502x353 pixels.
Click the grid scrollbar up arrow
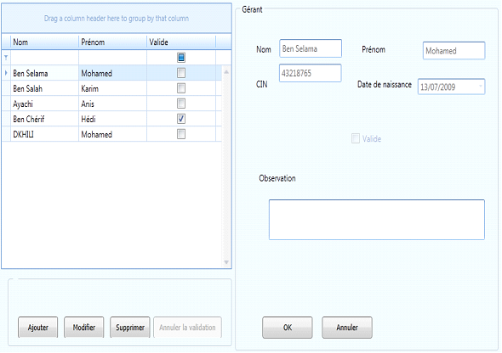coord(226,72)
